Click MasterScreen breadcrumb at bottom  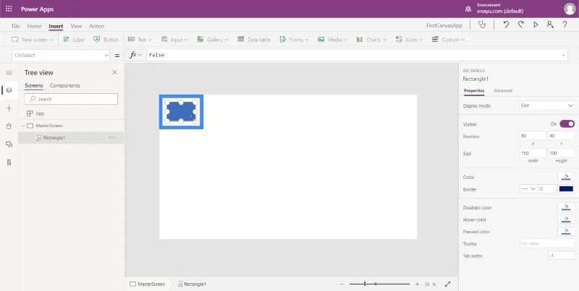point(148,284)
